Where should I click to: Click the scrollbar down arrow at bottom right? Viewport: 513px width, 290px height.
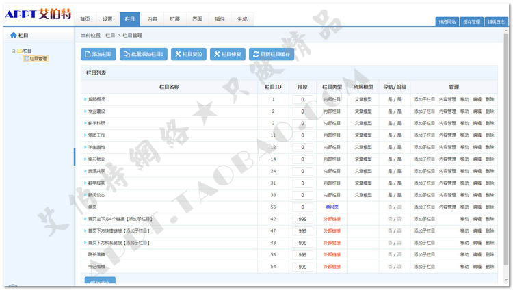coord(506,280)
